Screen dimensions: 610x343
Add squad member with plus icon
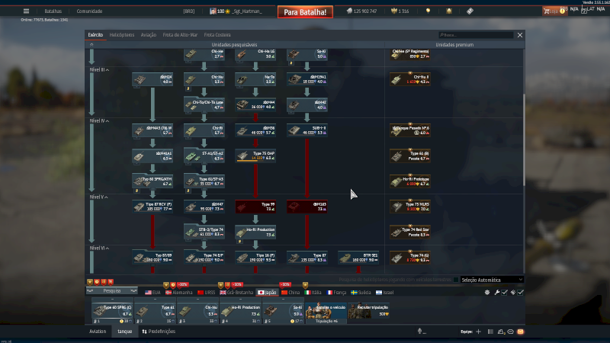pos(479,332)
